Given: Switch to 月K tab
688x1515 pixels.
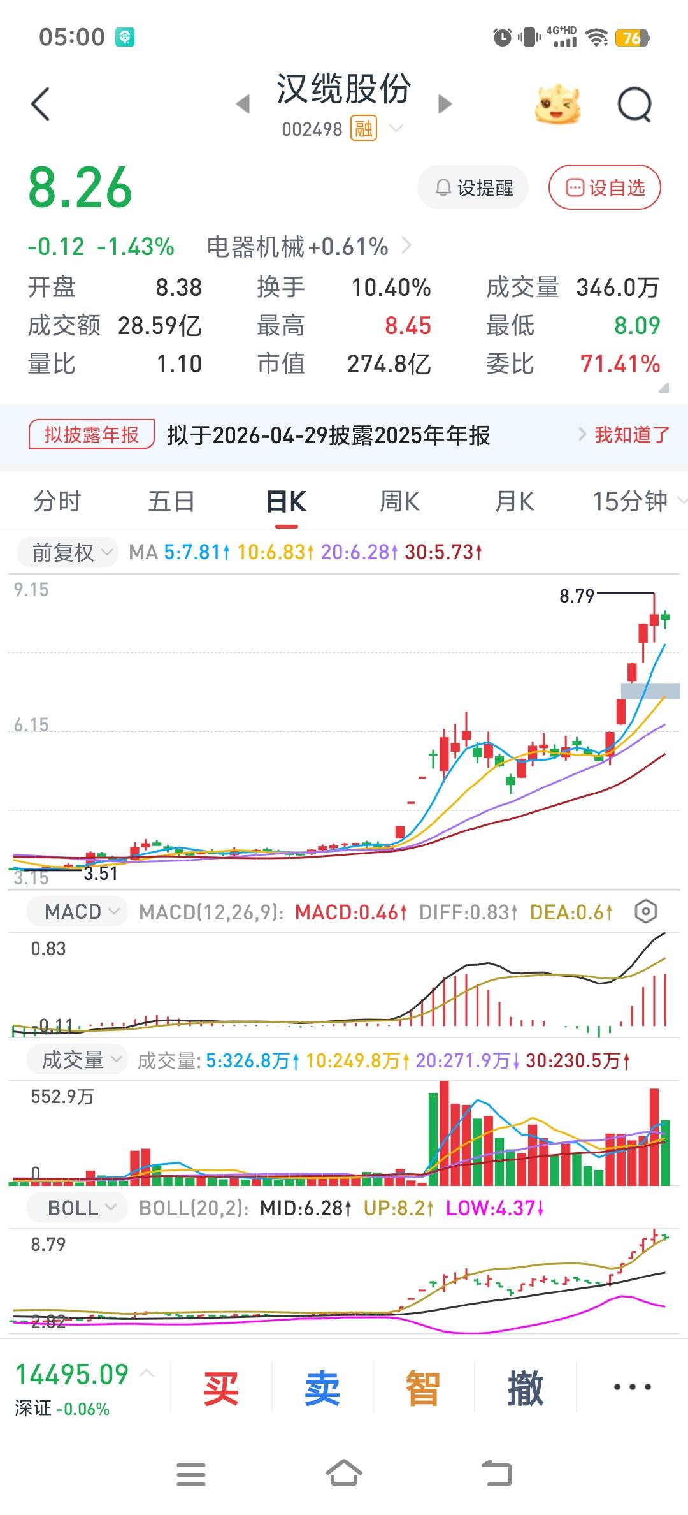Looking at the screenshot, I should pyautogui.click(x=515, y=501).
